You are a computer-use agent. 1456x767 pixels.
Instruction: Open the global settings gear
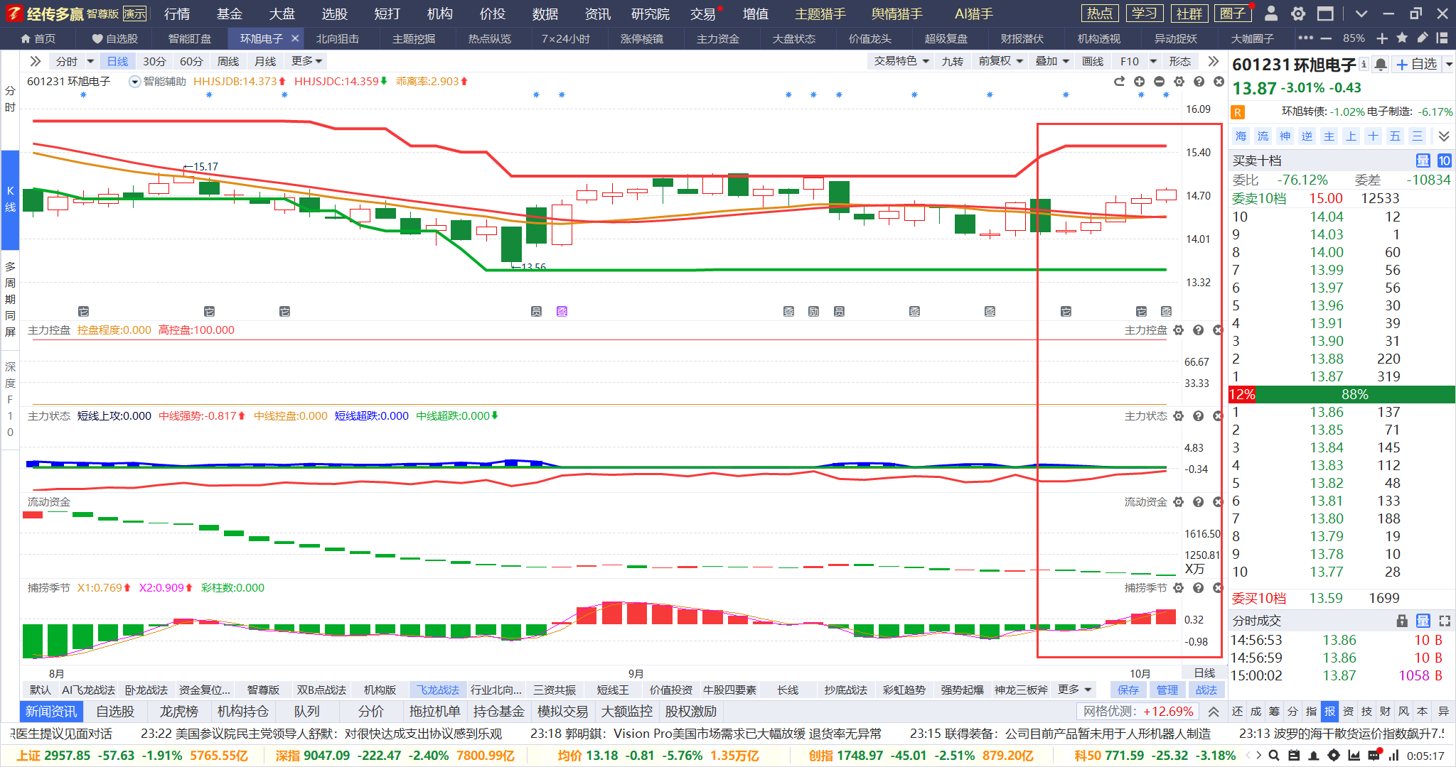click(1298, 13)
